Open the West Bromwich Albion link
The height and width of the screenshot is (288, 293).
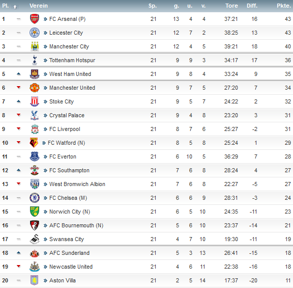(x=77, y=184)
